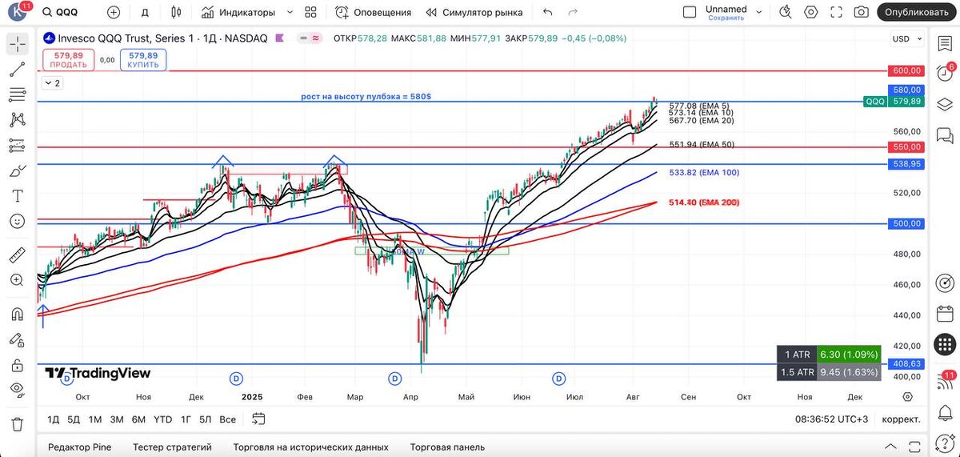Image resolution: width=960 pixels, height=457 pixels.
Task: Click the Оповещения alert button
Action: point(373,12)
